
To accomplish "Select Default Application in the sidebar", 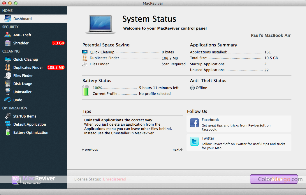I will (34, 124).
